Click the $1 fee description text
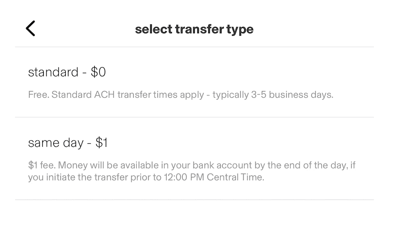This screenshot has height=225, width=393. pos(192,171)
